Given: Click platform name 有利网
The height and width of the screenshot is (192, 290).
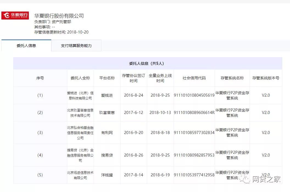Looking at the screenshot, I should (x=107, y=133).
